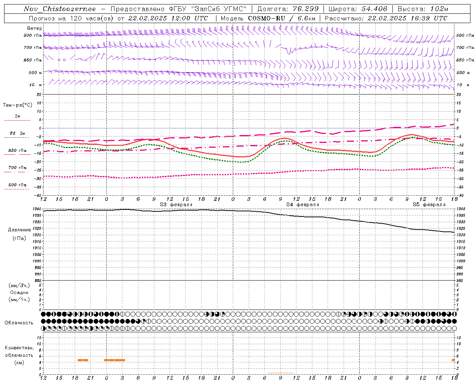
Task: Click the 'Давление' pressure label
Action: point(19,230)
